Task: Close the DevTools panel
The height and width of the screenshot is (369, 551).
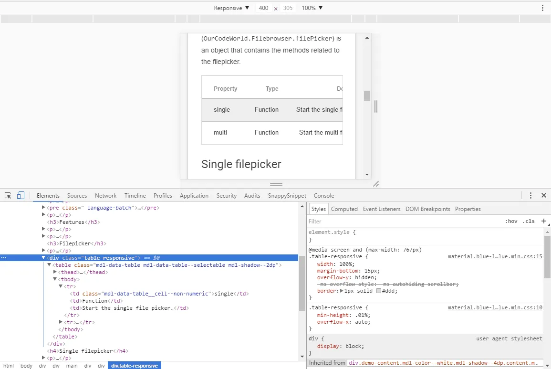Action: pyautogui.click(x=543, y=196)
